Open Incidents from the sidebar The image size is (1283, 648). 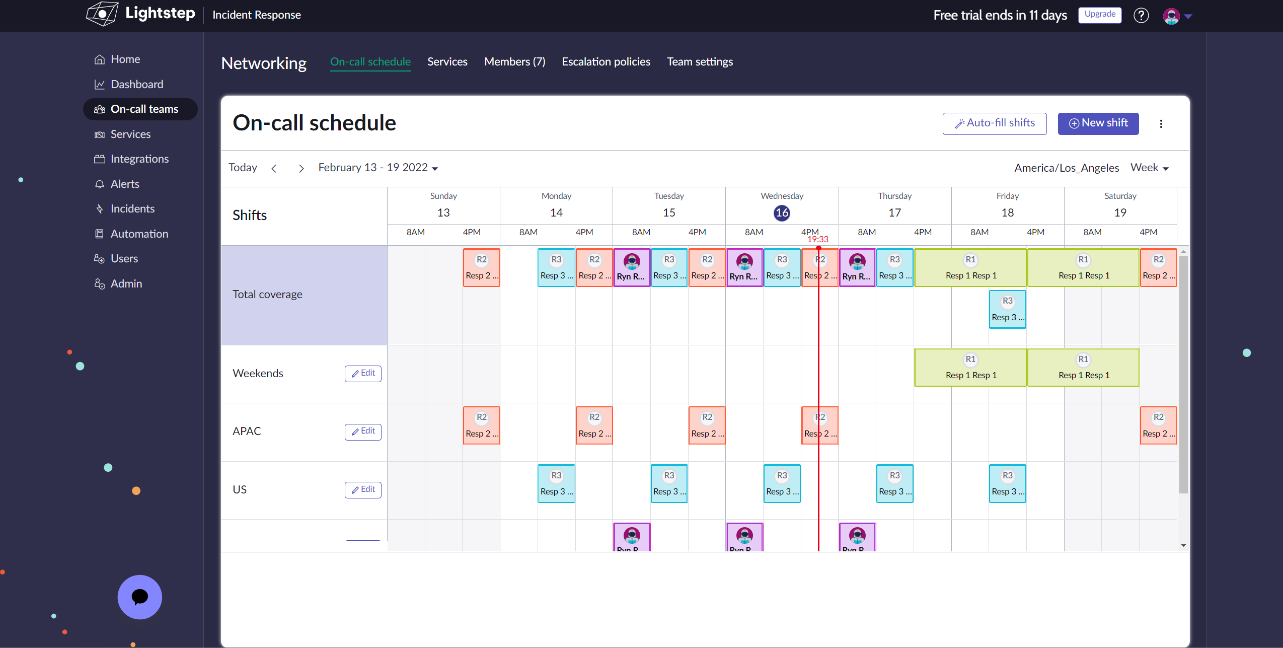(x=132, y=209)
